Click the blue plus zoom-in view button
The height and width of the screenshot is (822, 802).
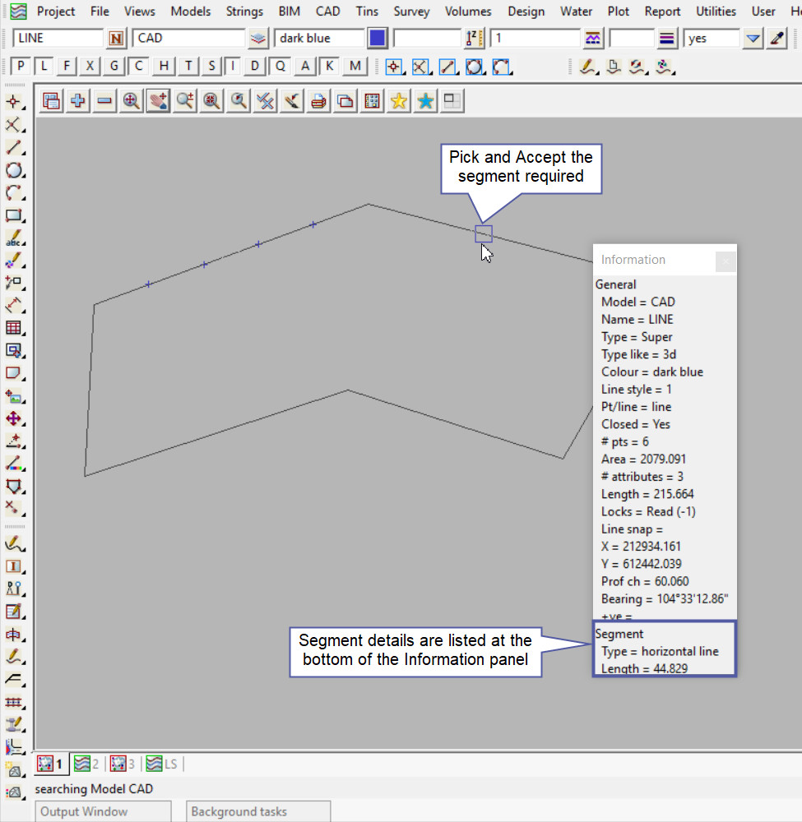click(78, 100)
